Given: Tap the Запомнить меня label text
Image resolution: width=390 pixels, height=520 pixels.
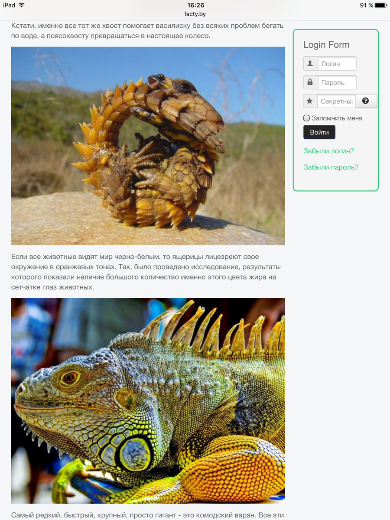Looking at the screenshot, I should pos(337,118).
